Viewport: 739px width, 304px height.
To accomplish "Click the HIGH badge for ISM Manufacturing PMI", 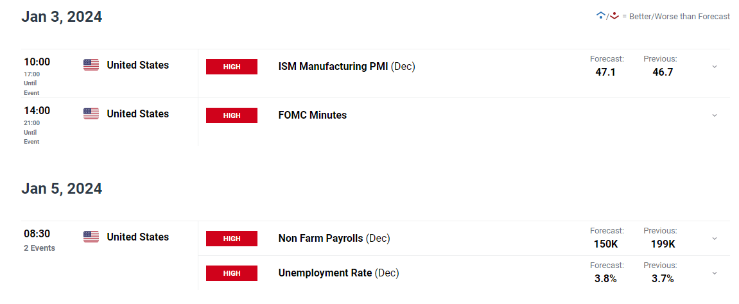I will click(x=231, y=67).
